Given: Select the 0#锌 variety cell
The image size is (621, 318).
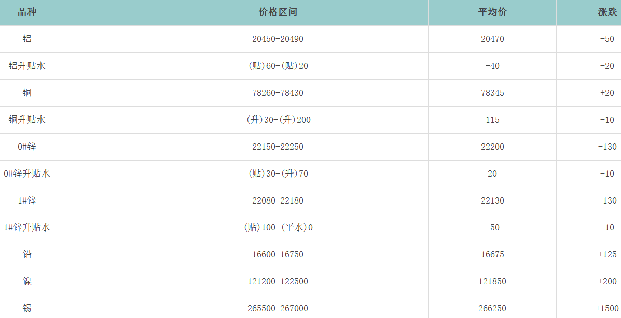Looking at the screenshot, I should click(27, 147).
